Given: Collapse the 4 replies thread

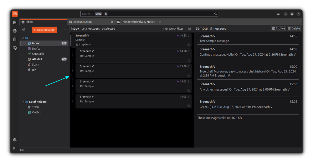Looking at the screenshot, I should tap(84, 45).
